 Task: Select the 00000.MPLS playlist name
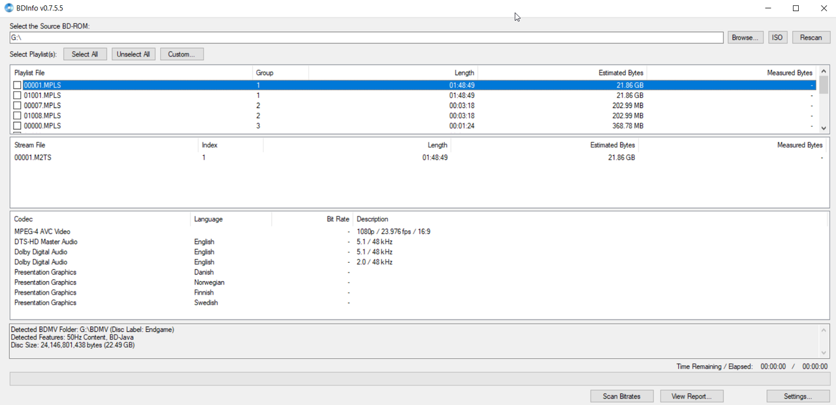click(x=42, y=126)
